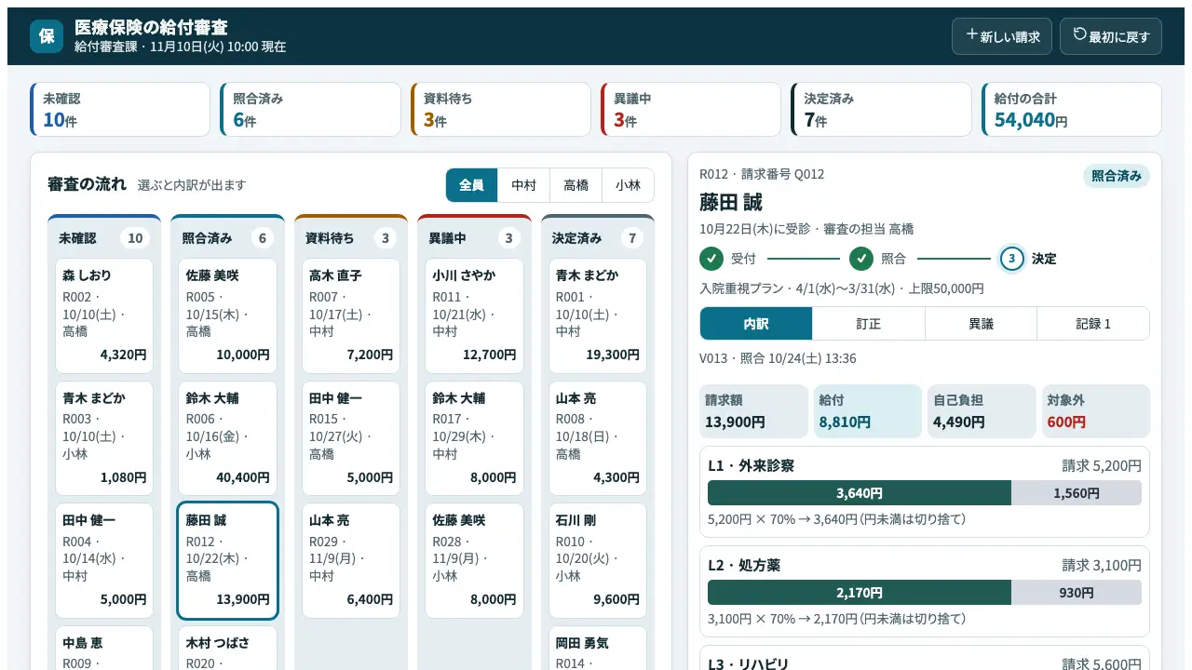Open the 田中 健一 R015 claim card
This screenshot has height=670, width=1192.
351,438
